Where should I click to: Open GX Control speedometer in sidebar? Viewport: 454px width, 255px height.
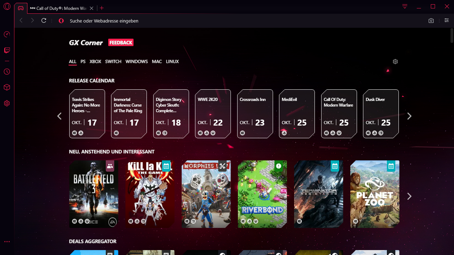tap(7, 34)
